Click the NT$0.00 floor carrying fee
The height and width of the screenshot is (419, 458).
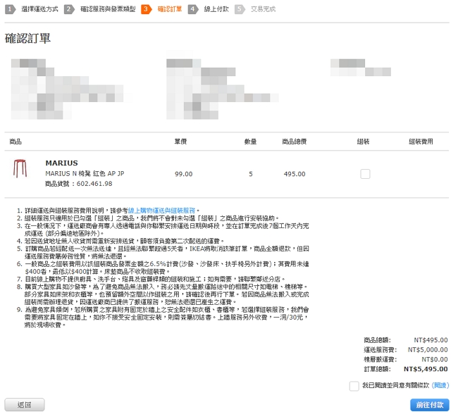click(x=435, y=359)
